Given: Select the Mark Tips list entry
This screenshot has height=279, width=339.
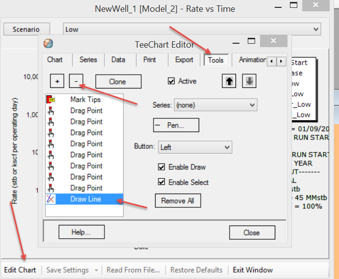Looking at the screenshot, I should click(84, 99).
